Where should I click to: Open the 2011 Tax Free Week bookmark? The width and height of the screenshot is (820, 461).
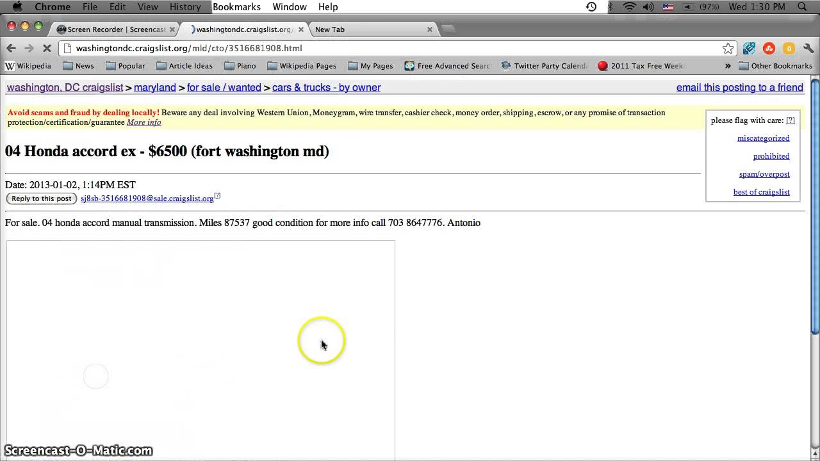coord(640,66)
